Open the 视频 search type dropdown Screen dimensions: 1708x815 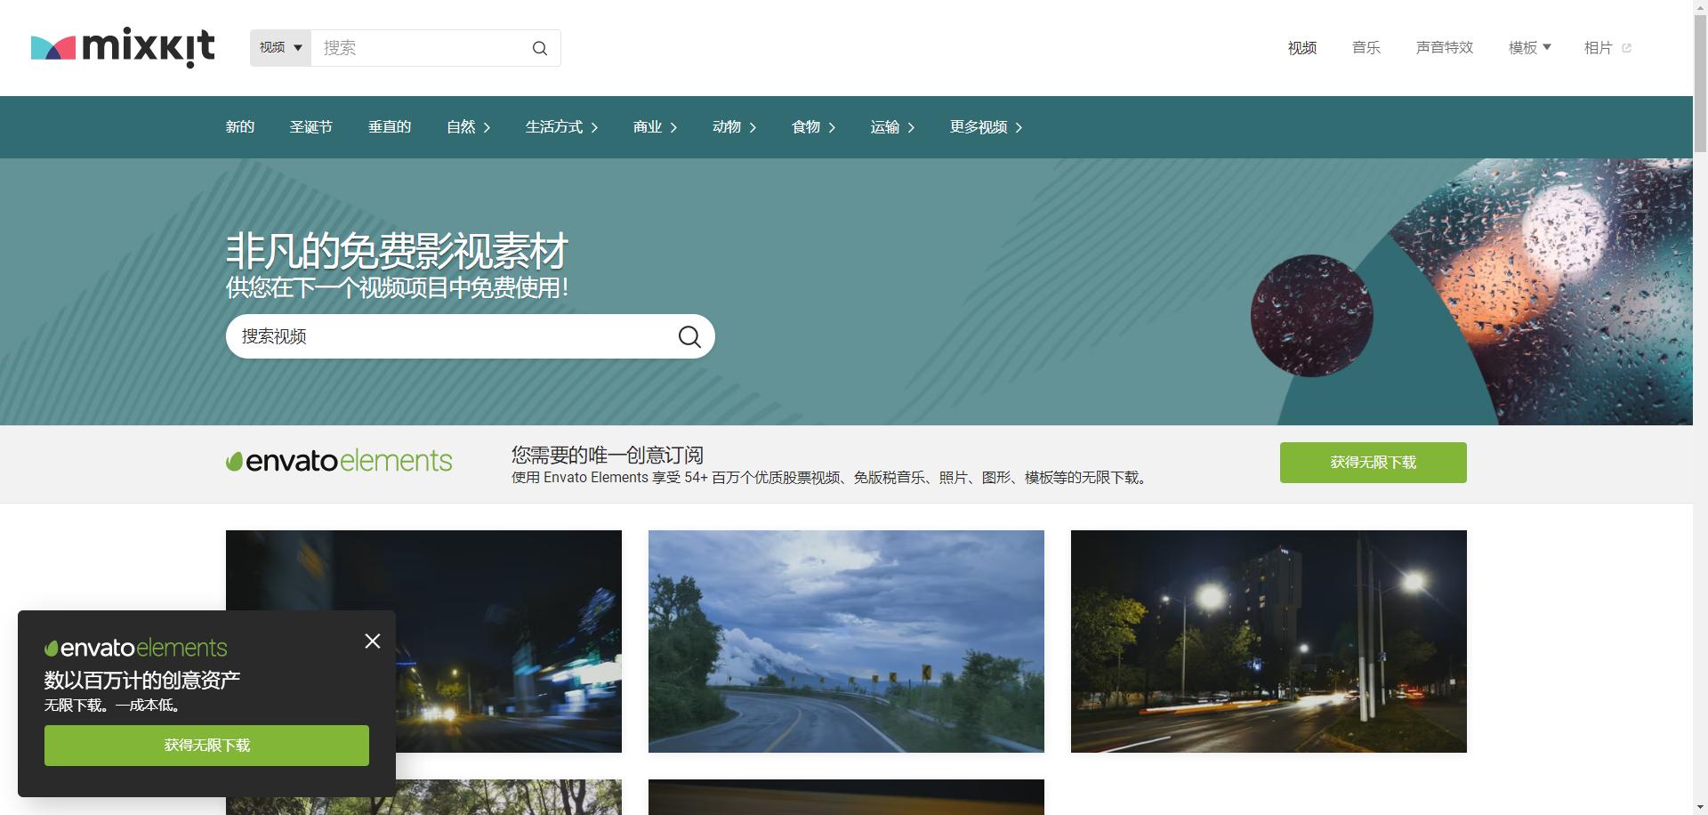[x=279, y=47]
